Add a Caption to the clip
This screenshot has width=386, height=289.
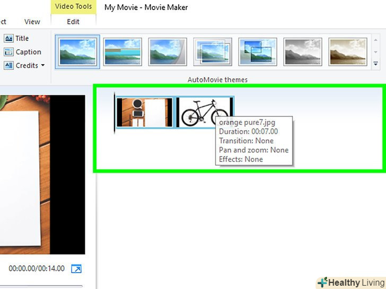point(22,52)
